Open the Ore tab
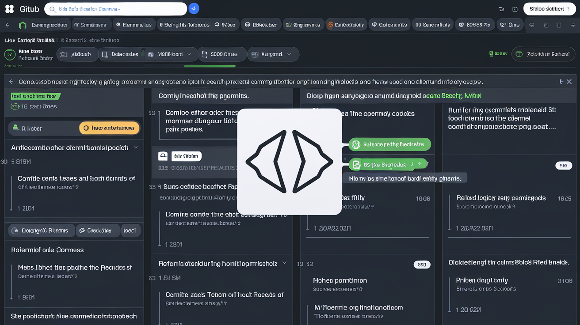Image resolution: width=580 pixels, height=325 pixels. [510, 25]
